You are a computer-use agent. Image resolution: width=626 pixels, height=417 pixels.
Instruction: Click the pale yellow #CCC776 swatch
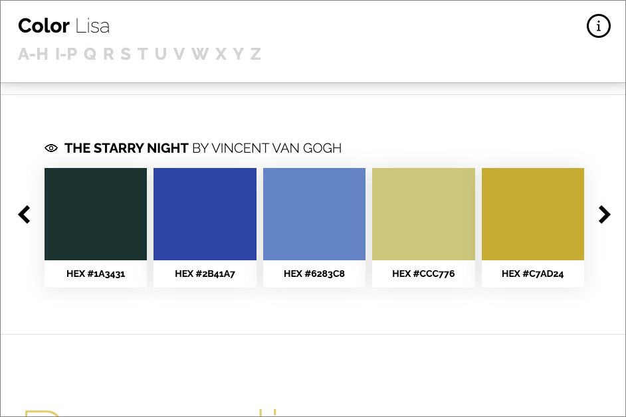pyautogui.click(x=423, y=214)
